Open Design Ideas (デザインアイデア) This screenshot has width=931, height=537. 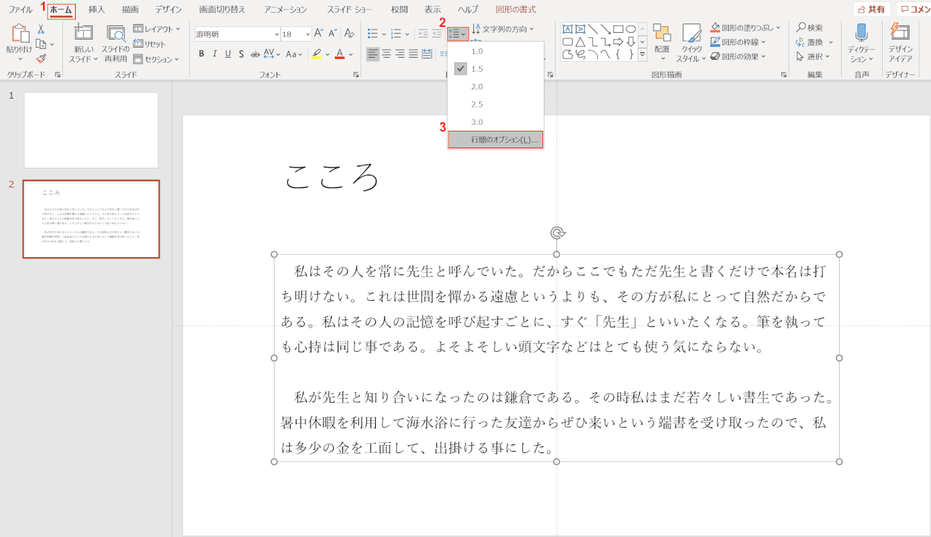coord(900,43)
